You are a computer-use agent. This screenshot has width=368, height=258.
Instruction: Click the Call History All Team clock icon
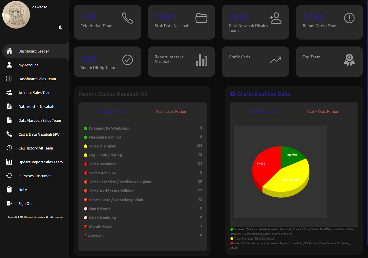pos(9,148)
